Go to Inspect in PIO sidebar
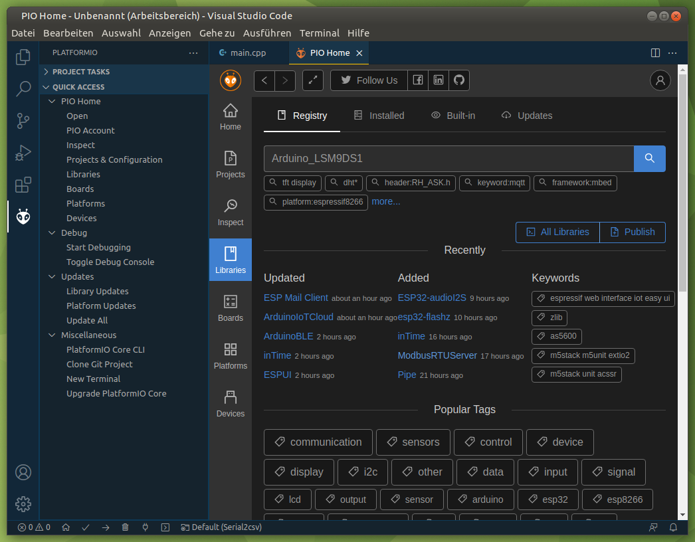 [x=231, y=213]
